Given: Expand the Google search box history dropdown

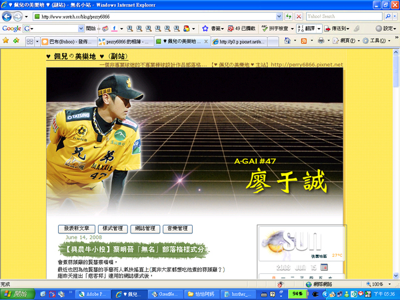Looking at the screenshot, I should (x=81, y=28).
